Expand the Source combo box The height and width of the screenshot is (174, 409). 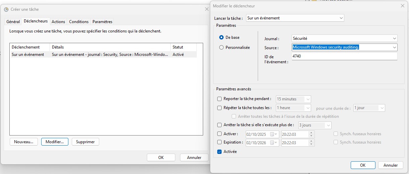(394, 48)
